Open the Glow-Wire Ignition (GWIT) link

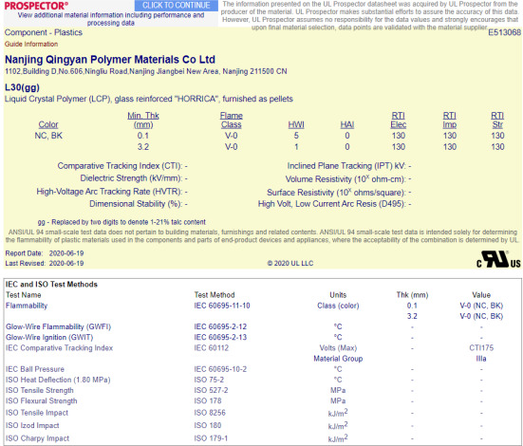[49, 337]
